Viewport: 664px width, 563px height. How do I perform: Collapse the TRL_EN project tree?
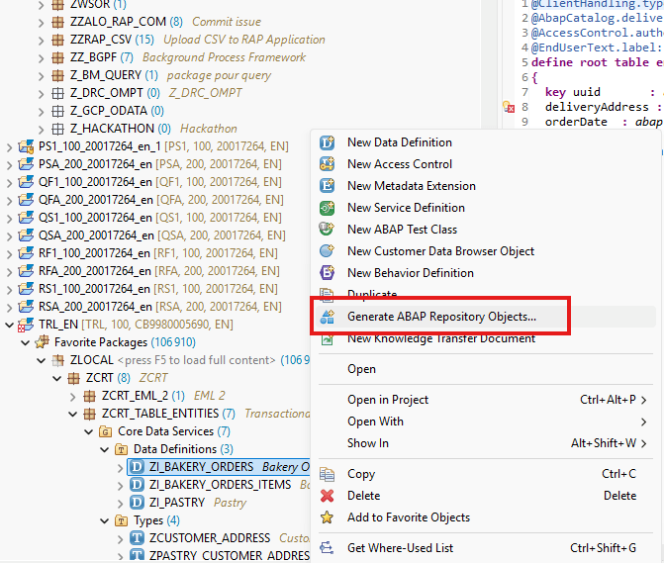click(10, 325)
